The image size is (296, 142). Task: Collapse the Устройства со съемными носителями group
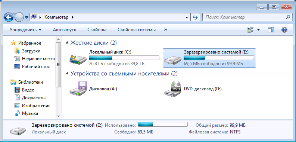point(67,74)
